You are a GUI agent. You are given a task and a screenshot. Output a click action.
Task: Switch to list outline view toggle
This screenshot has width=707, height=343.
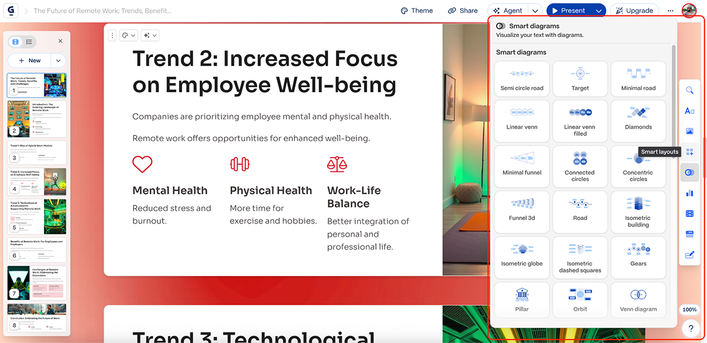(29, 42)
